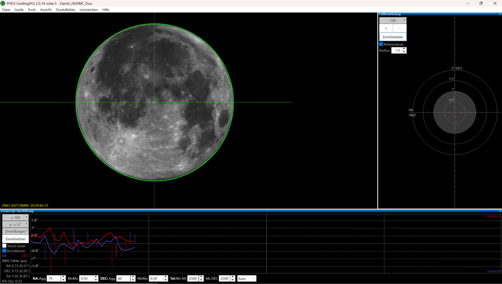
Task: Open the Einstellungen dropdown in the graph panel
Action: tap(15, 232)
